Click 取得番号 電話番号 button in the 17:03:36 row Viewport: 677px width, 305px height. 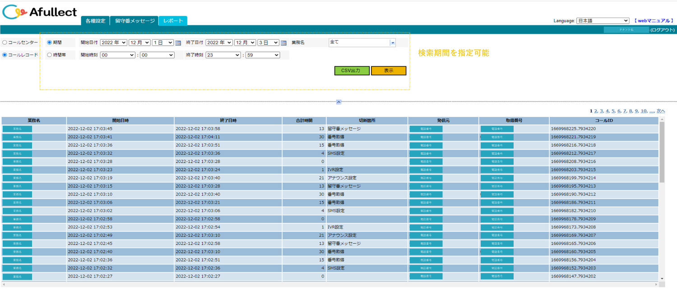pos(497,145)
